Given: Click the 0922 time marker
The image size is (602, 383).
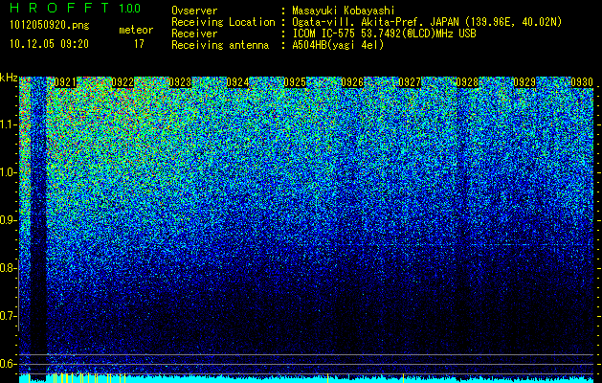Looking at the screenshot, I should (x=123, y=82).
